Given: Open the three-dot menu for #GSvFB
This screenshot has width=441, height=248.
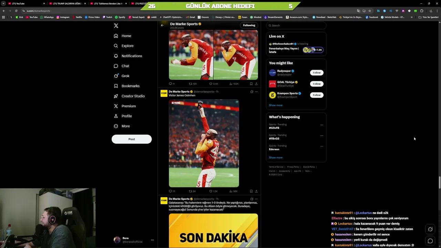Looking at the screenshot, I should click(322, 125).
